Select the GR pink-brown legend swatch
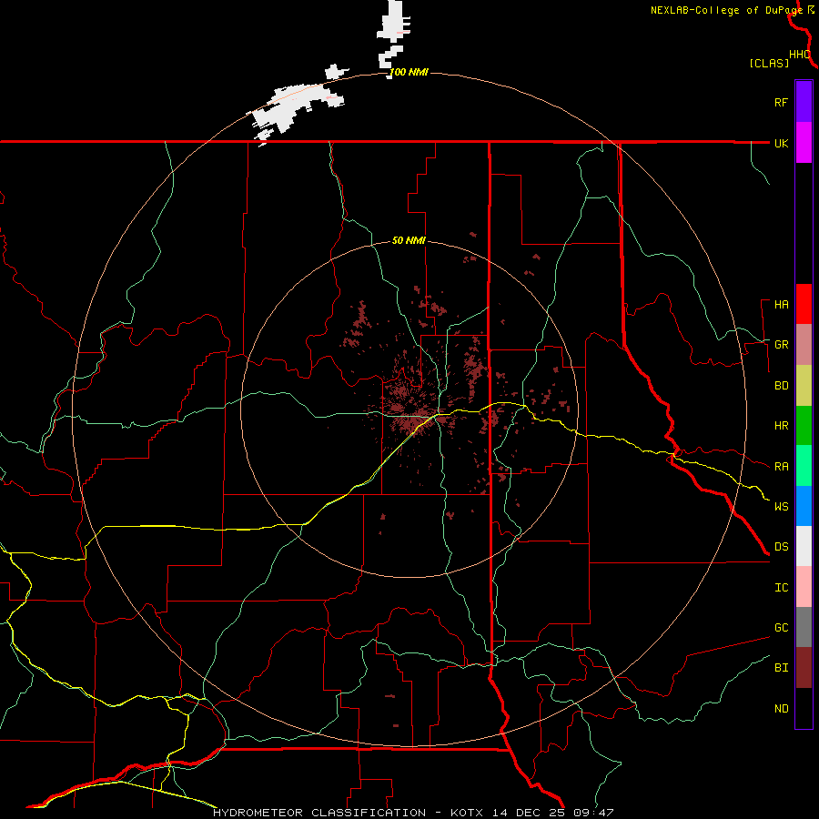The image size is (819, 819). 804,344
